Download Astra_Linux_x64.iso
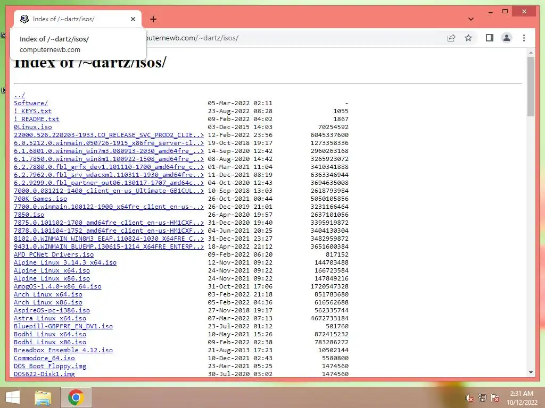545x408 pixels. 49,319
